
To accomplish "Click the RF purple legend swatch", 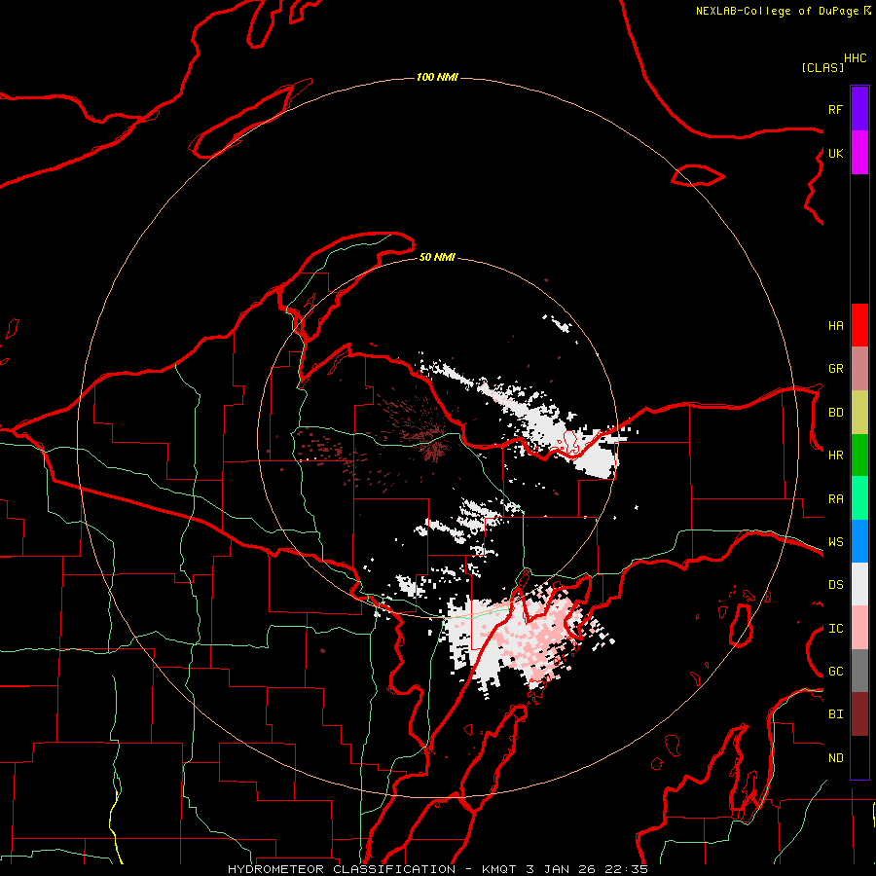I will point(859,109).
